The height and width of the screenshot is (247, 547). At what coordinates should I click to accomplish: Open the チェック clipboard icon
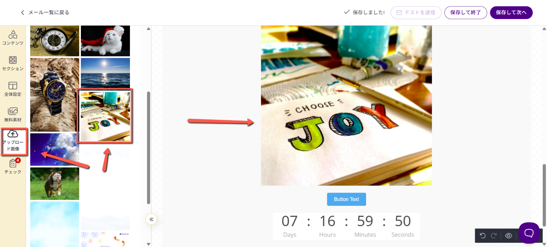tap(13, 163)
